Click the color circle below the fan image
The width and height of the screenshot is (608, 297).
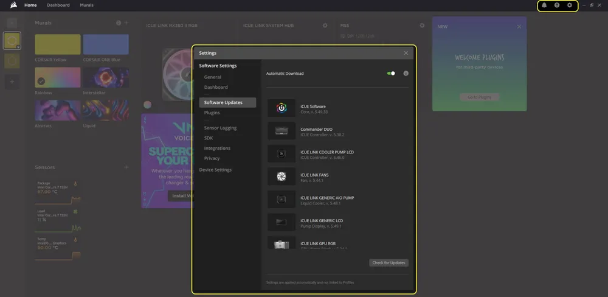coord(147,105)
